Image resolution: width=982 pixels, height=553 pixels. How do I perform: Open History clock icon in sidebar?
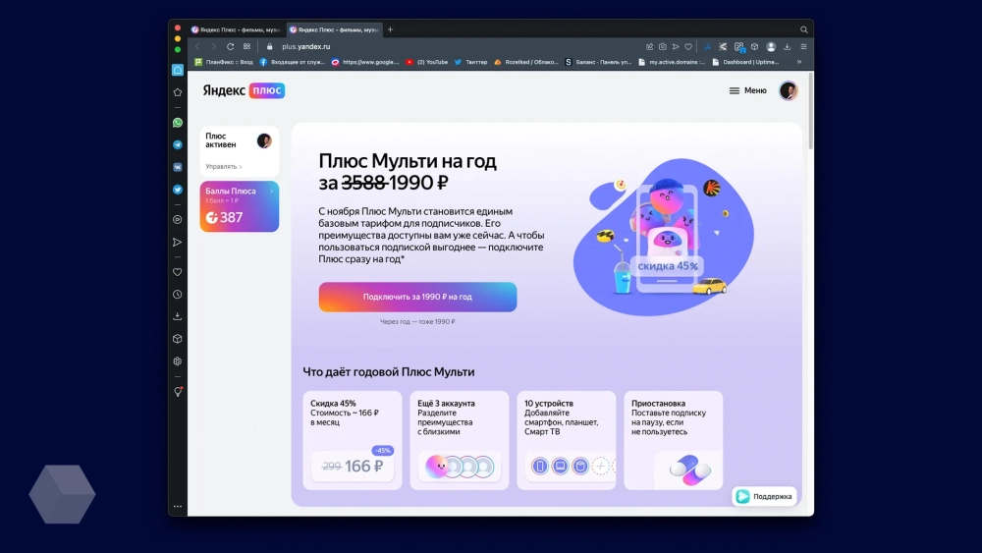click(x=178, y=295)
